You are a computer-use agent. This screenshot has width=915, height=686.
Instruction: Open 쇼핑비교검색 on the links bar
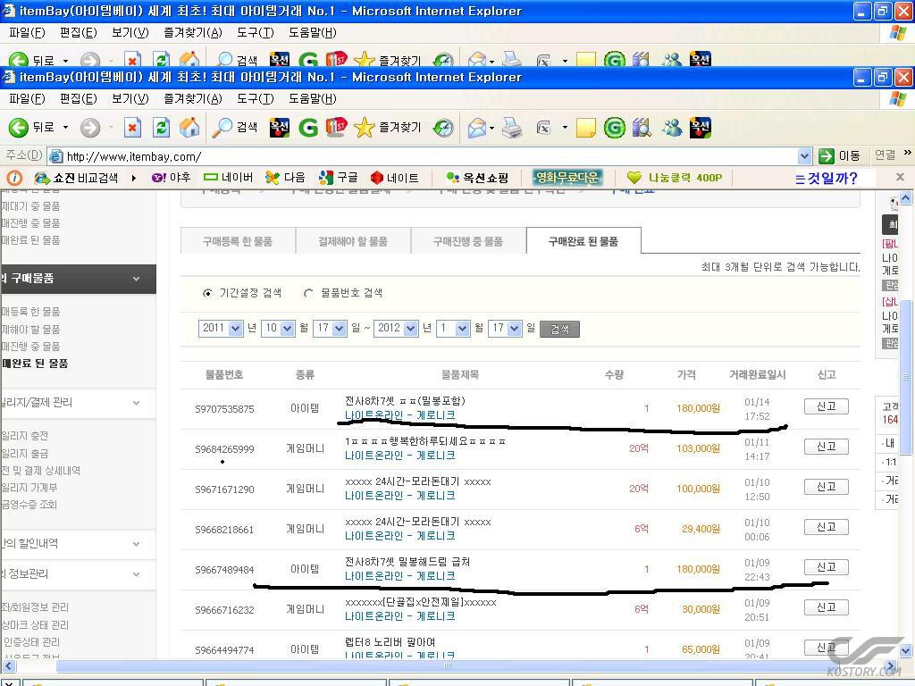tap(77, 178)
